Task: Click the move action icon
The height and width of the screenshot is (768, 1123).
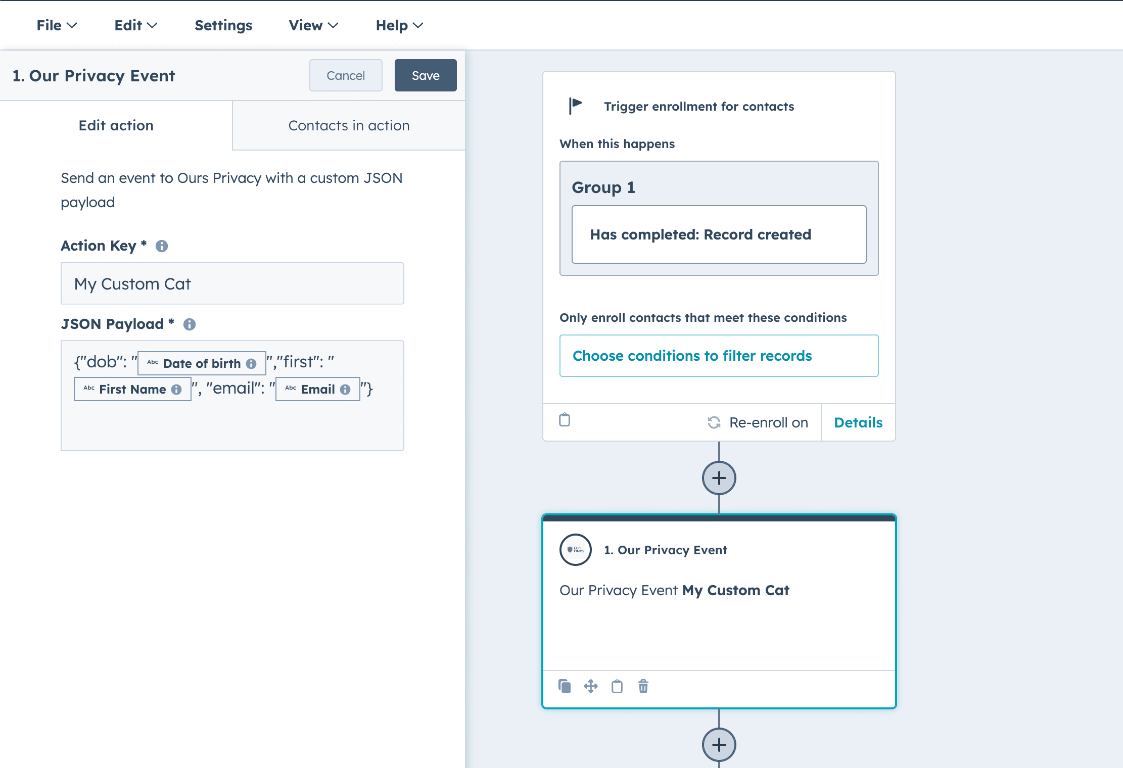Action: pyautogui.click(x=591, y=686)
